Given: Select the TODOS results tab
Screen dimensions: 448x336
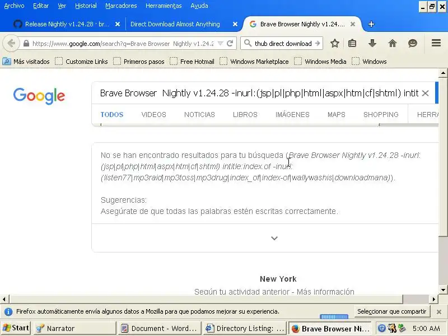Looking at the screenshot, I should (111, 115).
